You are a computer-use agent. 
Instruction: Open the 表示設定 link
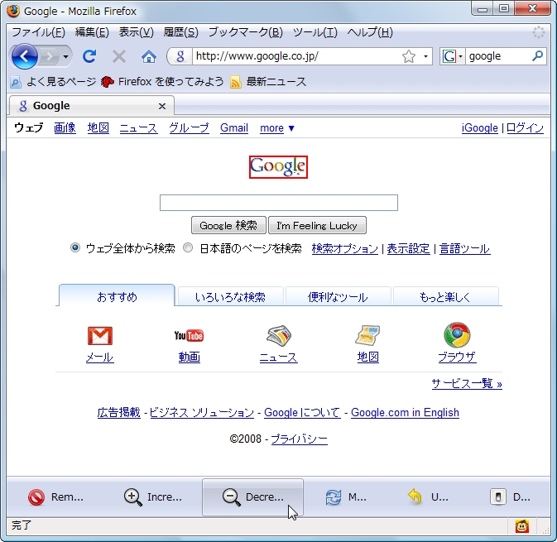point(408,248)
